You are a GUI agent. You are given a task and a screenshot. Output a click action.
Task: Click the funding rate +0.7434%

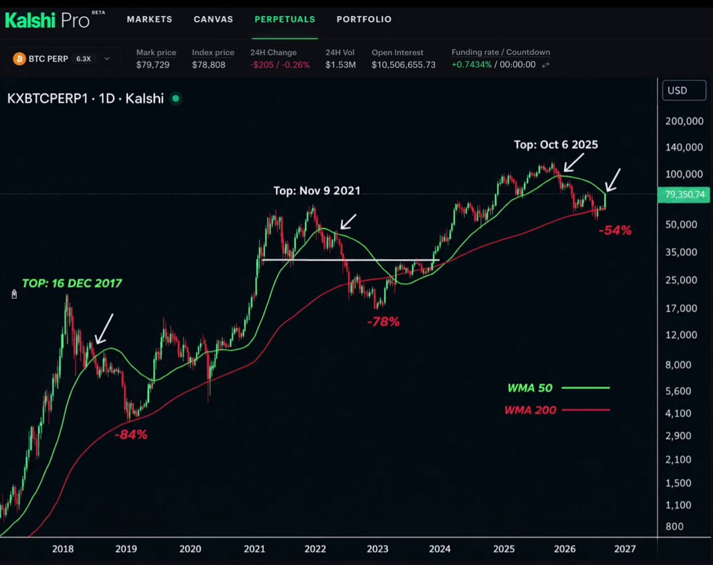tap(471, 65)
